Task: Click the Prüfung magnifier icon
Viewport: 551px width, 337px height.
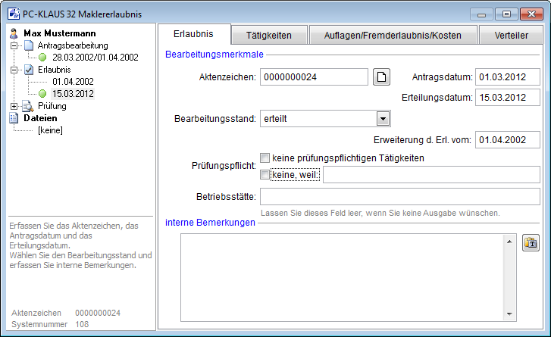Action: click(x=27, y=106)
